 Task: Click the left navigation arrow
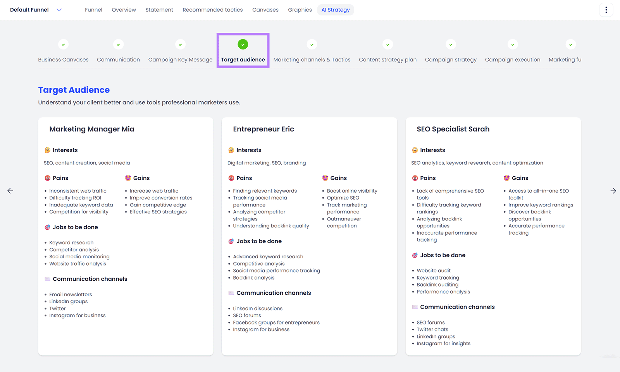pos(10,191)
